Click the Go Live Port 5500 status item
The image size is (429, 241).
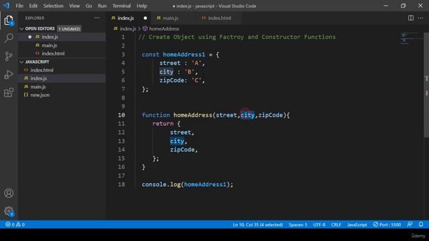(x=387, y=224)
